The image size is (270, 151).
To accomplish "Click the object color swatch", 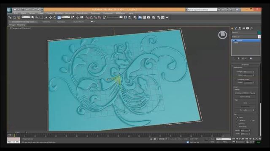I will 259,33.
